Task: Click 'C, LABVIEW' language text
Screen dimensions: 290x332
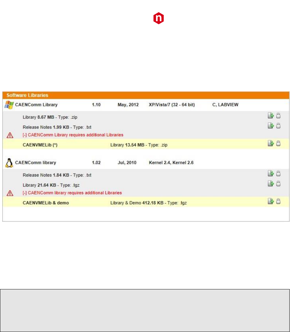Action: pos(225,105)
